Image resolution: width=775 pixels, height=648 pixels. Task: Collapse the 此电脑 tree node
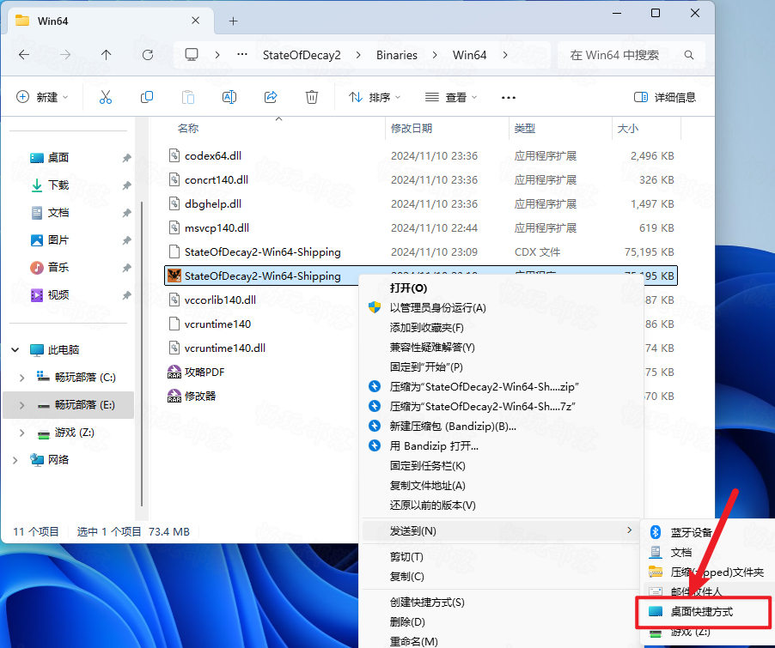(15, 349)
